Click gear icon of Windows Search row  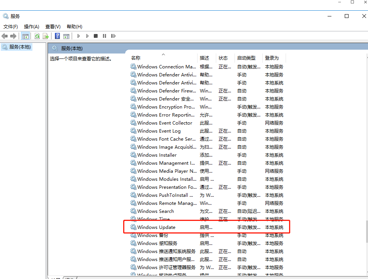(x=133, y=211)
